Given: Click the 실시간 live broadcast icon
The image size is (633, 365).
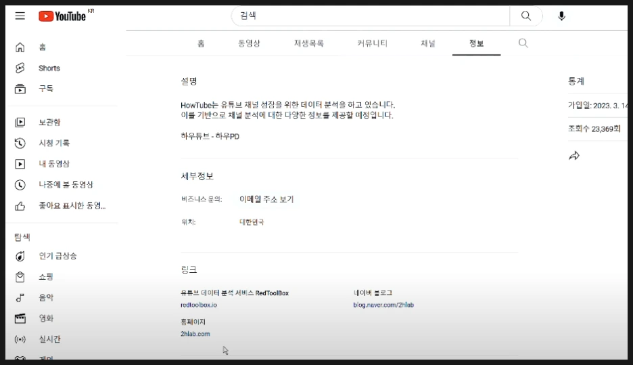Looking at the screenshot, I should coord(20,339).
